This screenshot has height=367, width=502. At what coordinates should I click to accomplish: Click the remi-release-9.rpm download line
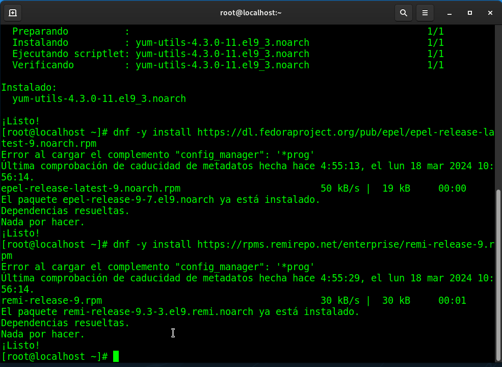[x=51, y=301]
